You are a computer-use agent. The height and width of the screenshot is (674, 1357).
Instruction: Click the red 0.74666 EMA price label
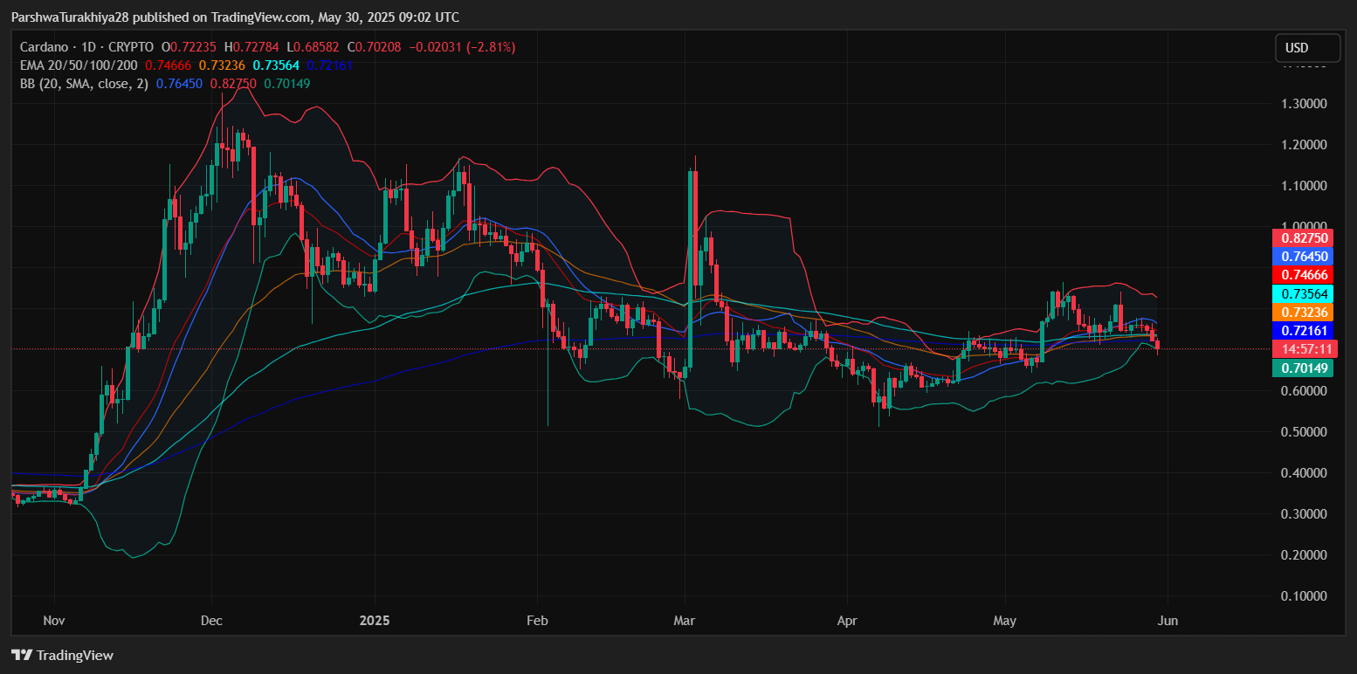coord(1304,275)
